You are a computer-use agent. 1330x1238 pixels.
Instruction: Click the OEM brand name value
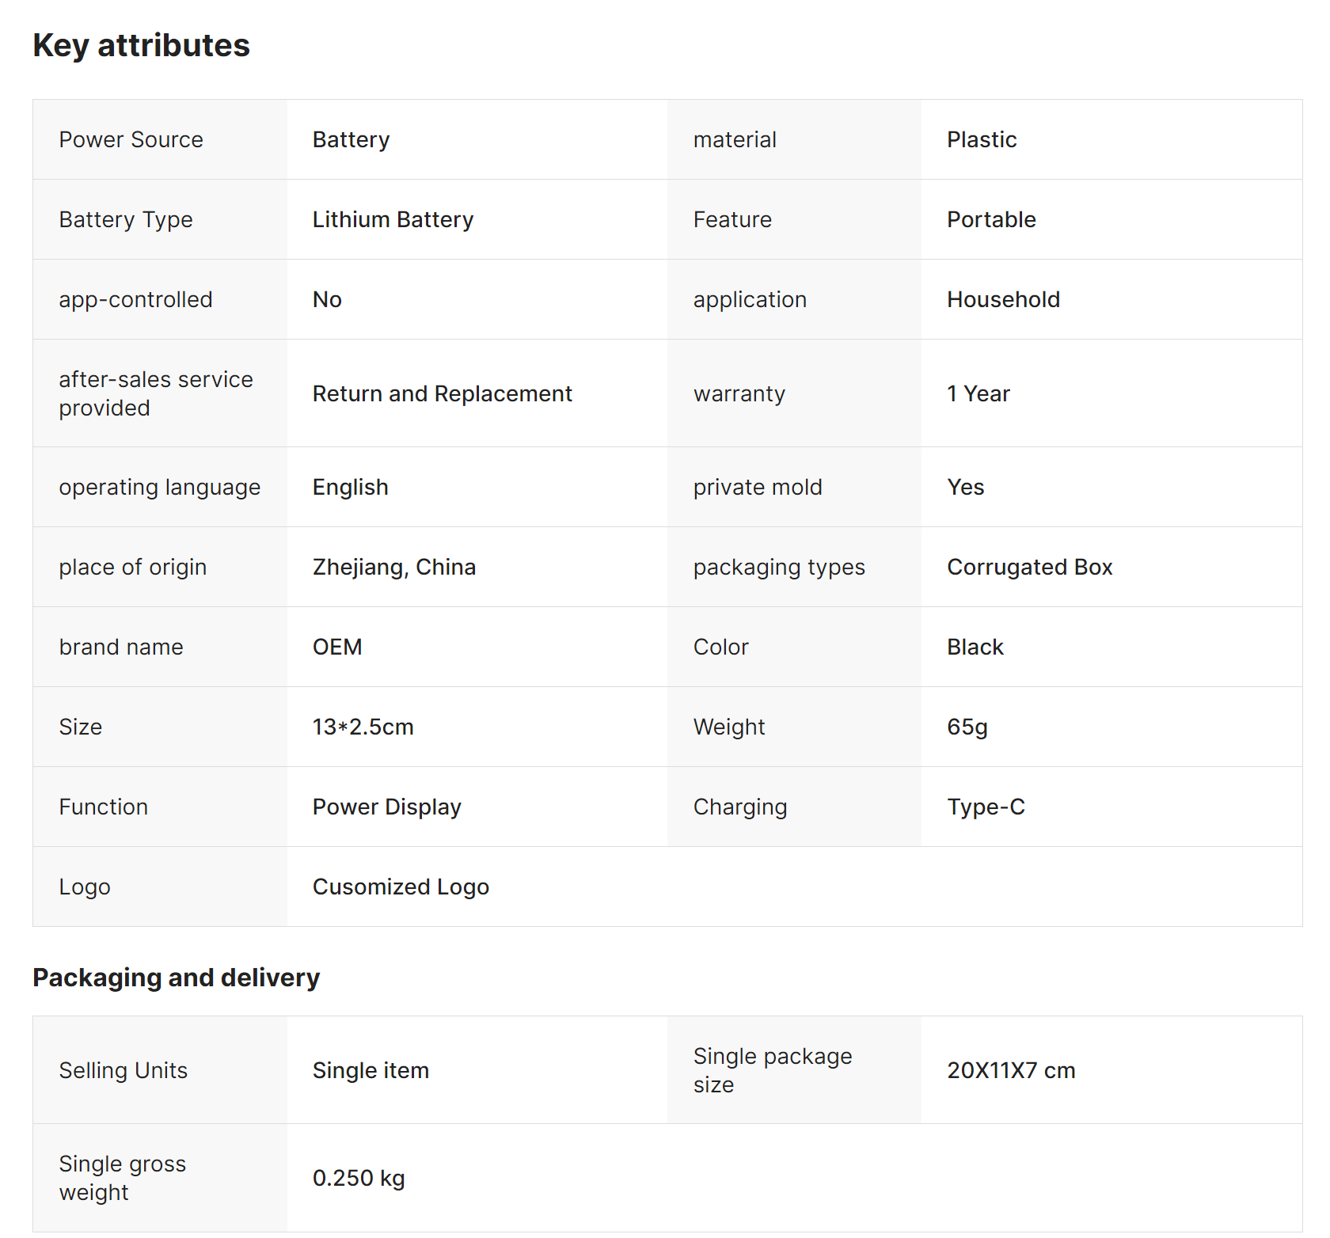pos(337,647)
